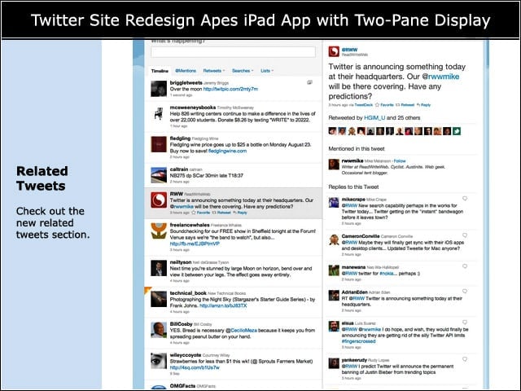Click the mikecrape reply avatar
The image size is (521, 391).
point(334,203)
